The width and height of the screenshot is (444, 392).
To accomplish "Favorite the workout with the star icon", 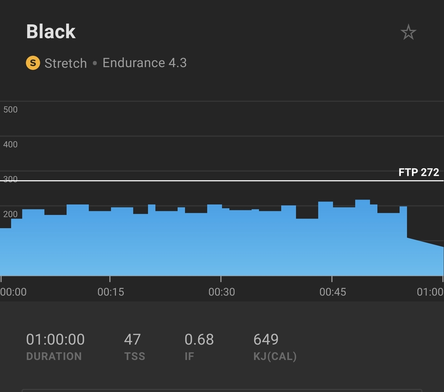I will (x=408, y=32).
